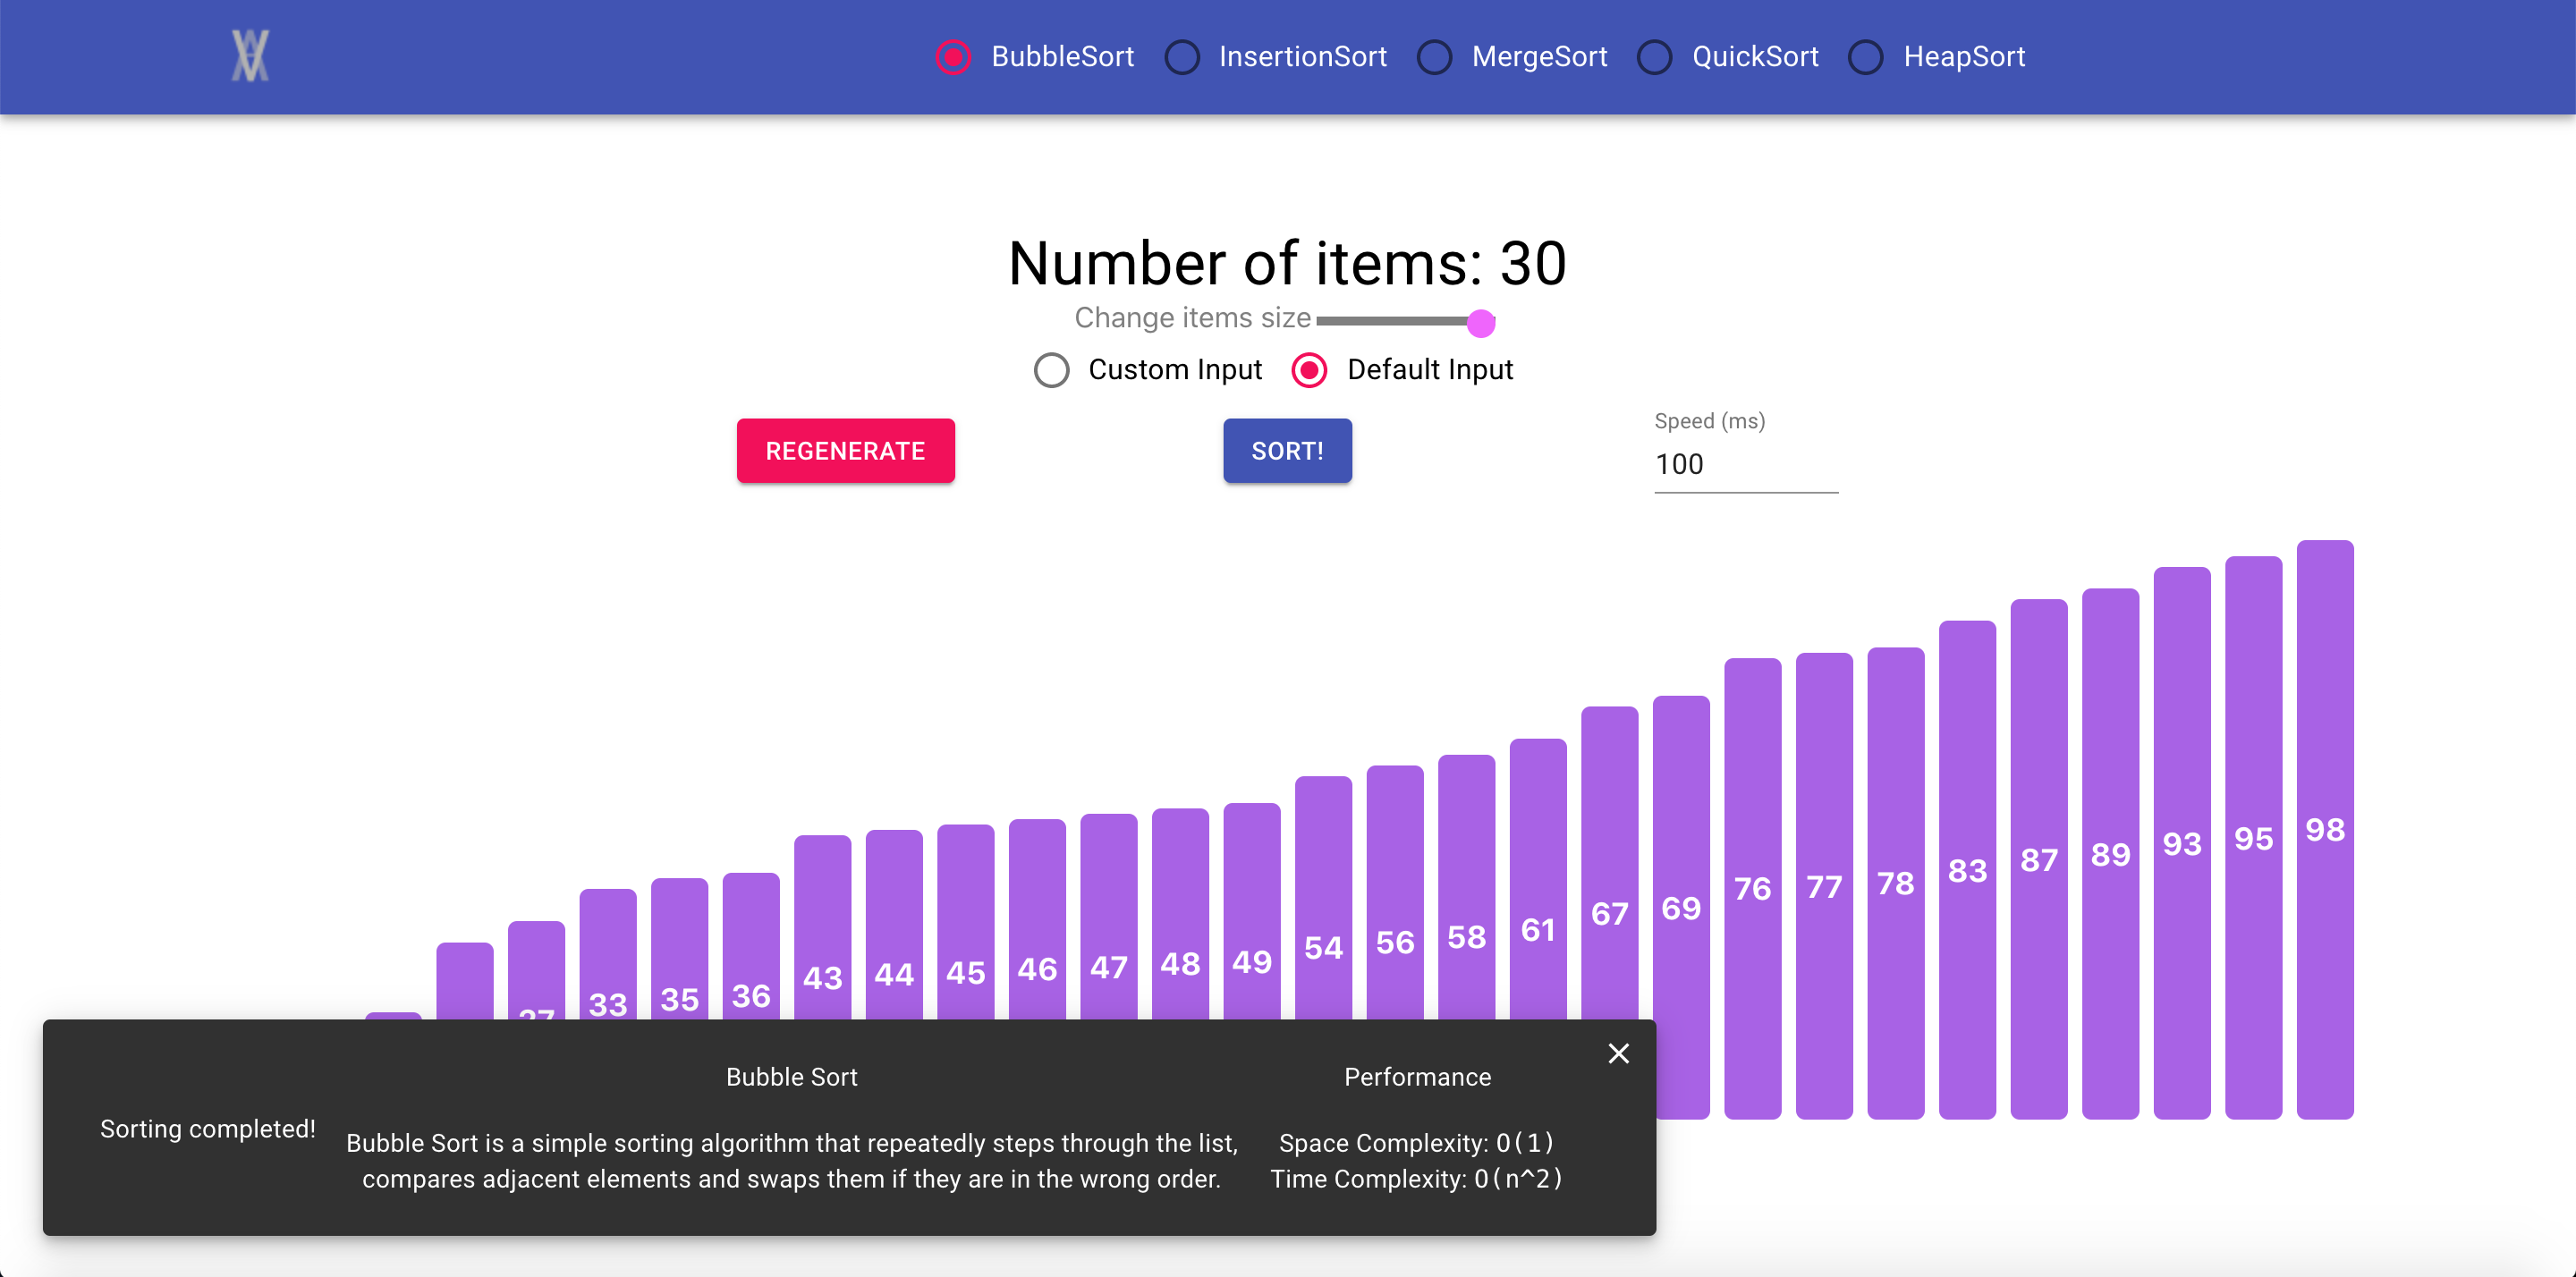The width and height of the screenshot is (2576, 1277).
Task: Pick the HeapSort radio option
Action: pos(1866,57)
